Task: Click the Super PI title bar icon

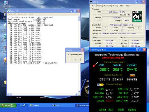Action: pyautogui.click(x=8, y=11)
